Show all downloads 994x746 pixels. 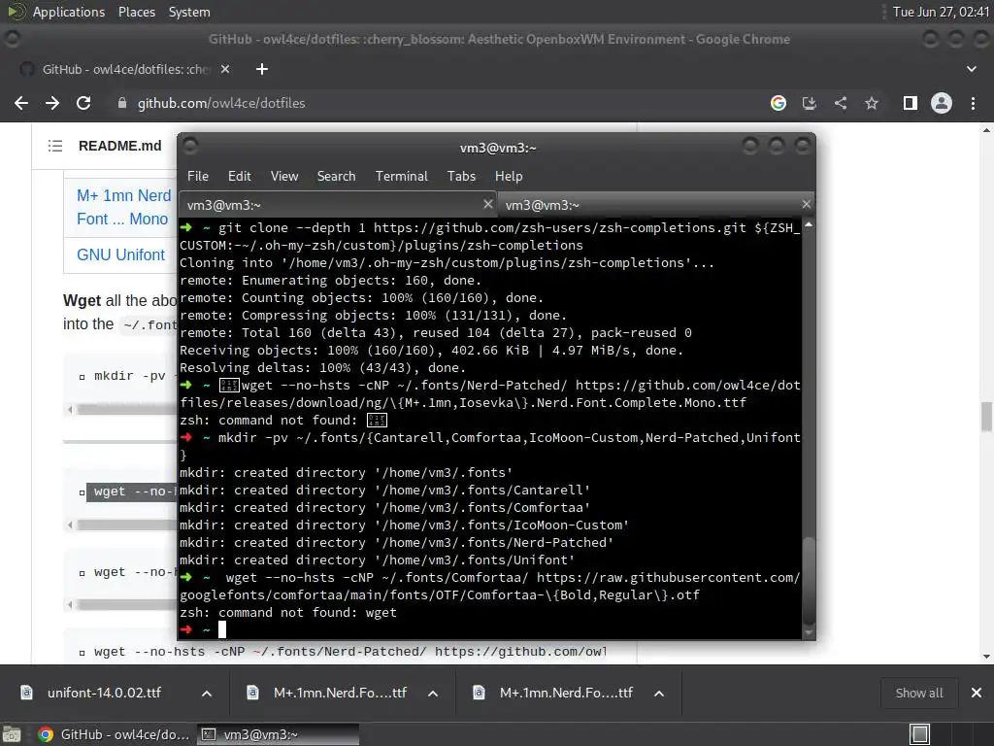[918, 694]
